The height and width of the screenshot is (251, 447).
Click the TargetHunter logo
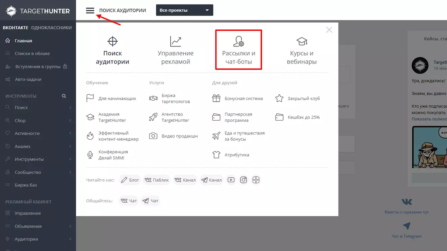pos(38,11)
